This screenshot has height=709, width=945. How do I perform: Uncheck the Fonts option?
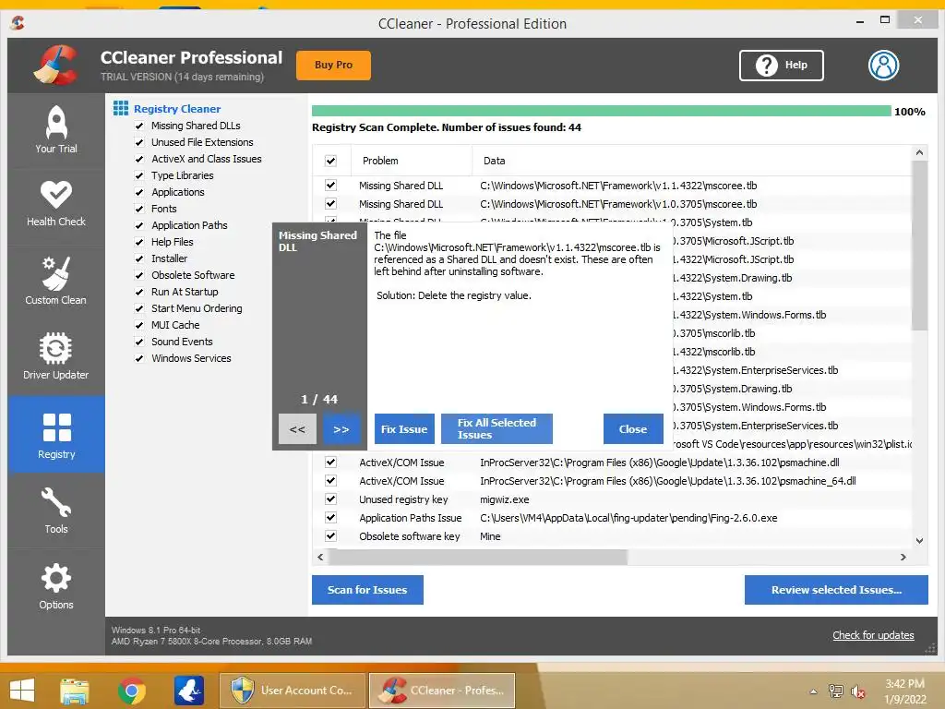[139, 209]
